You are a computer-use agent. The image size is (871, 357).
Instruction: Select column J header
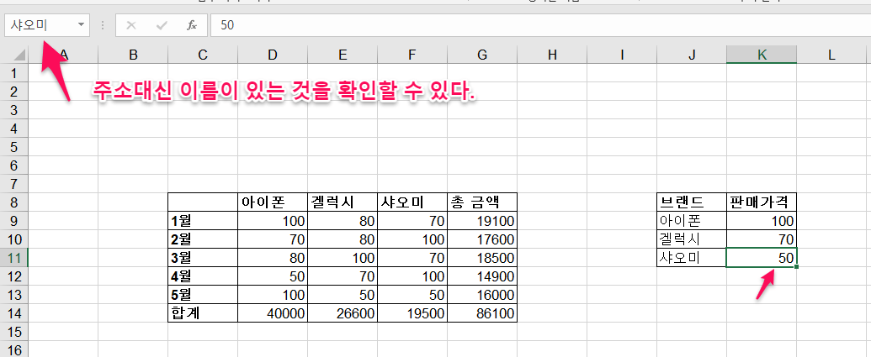point(692,55)
